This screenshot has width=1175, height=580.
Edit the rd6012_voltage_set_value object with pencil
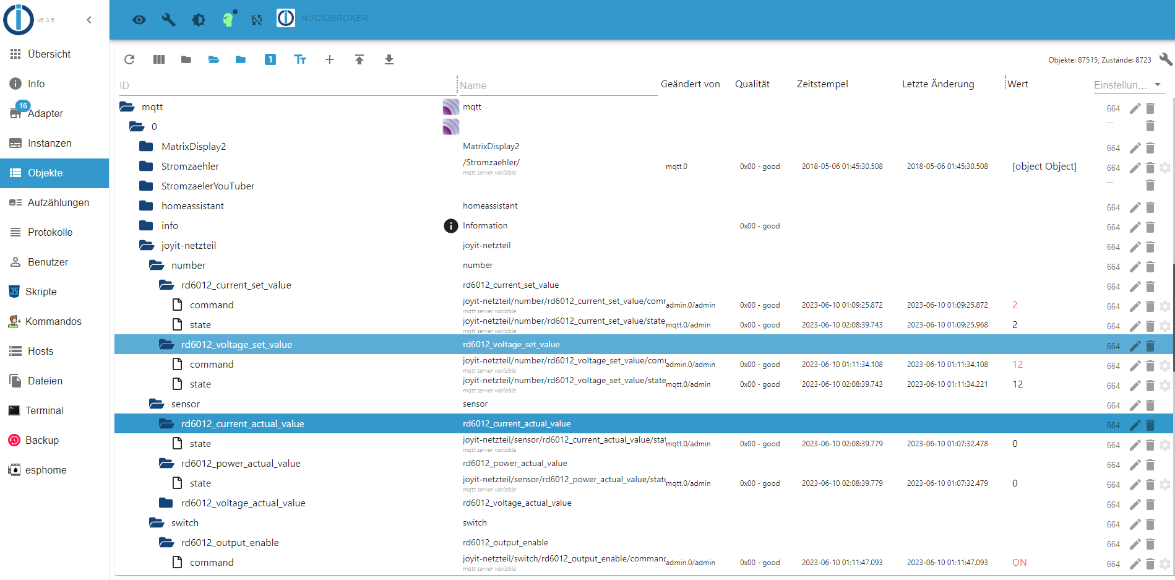pyautogui.click(x=1135, y=346)
